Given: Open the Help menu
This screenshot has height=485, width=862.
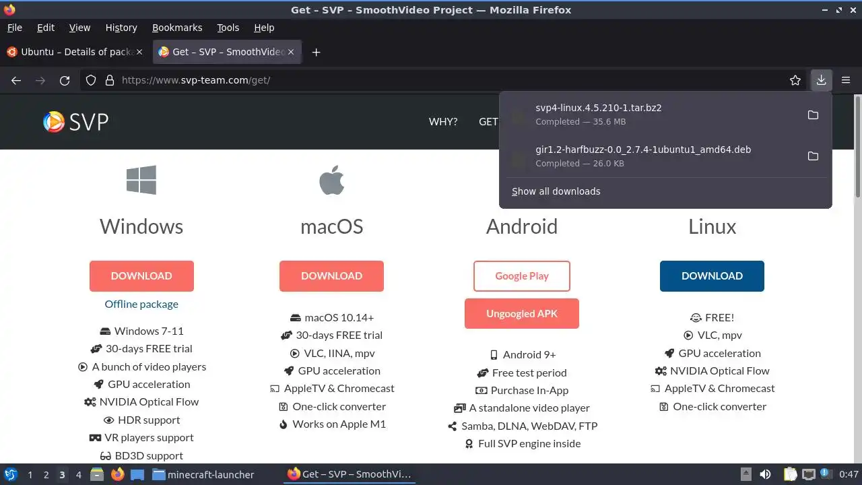Looking at the screenshot, I should tap(264, 28).
